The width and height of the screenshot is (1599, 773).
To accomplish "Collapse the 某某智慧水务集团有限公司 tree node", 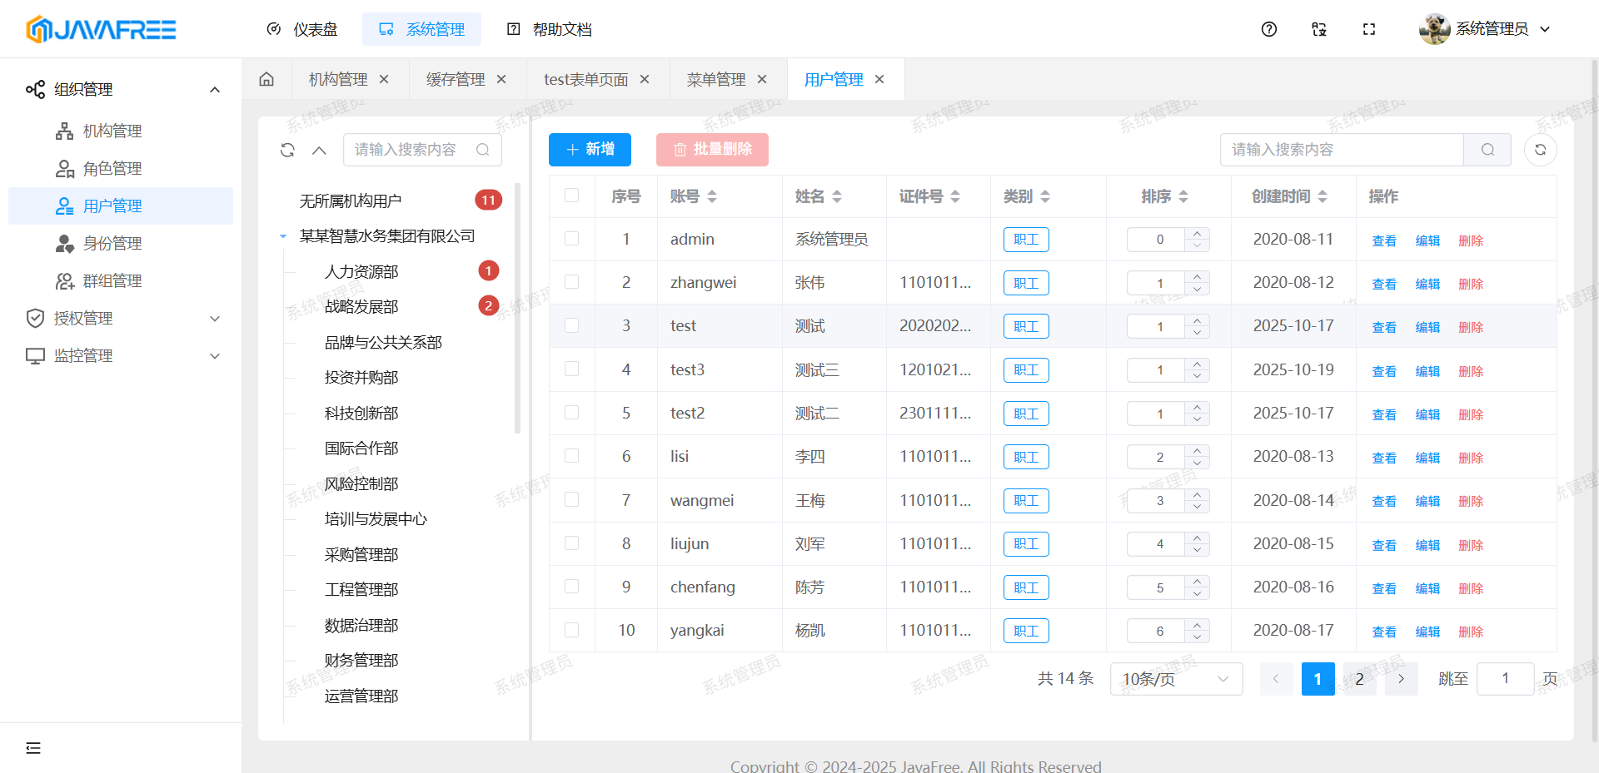I will coord(283,235).
